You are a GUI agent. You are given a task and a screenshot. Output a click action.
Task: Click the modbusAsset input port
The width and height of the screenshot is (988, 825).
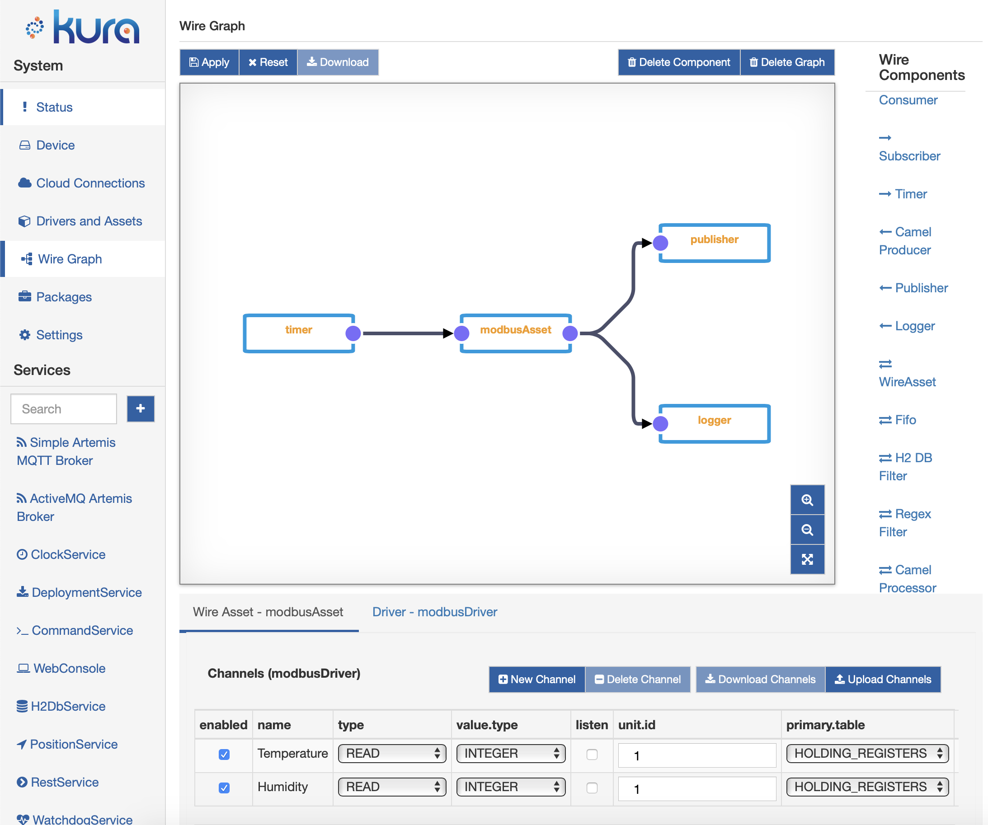[x=461, y=333]
